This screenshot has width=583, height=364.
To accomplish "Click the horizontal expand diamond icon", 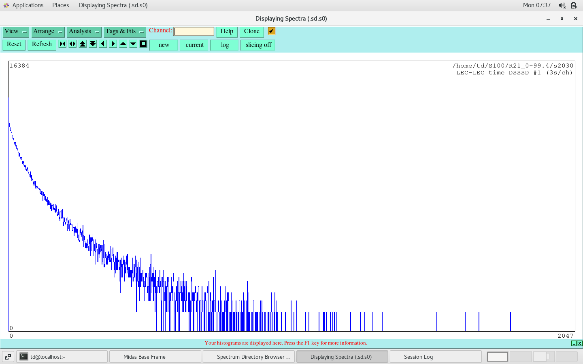I will (x=72, y=44).
